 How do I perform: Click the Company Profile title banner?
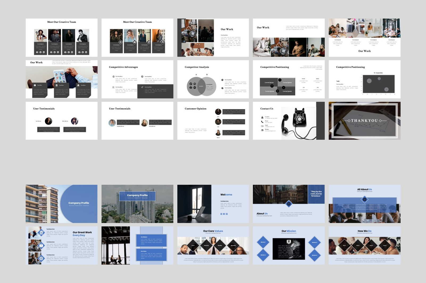pos(138,196)
